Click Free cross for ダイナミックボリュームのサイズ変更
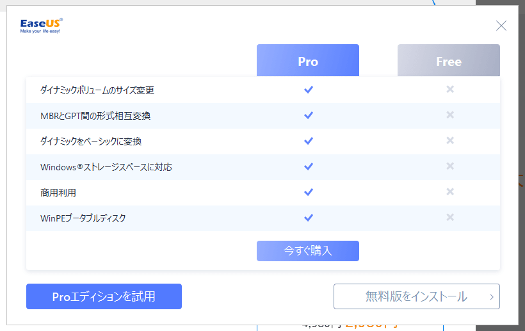This screenshot has width=525, height=331. 450,89
